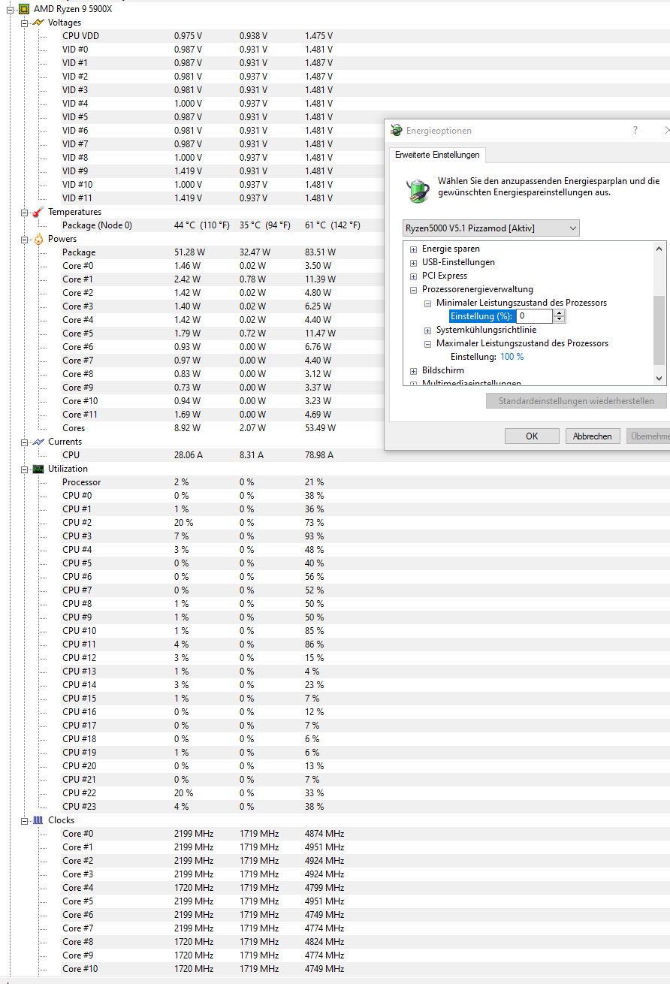Click the Voltages lightning icon
Viewport: 670px width, 984px height.
[38, 23]
